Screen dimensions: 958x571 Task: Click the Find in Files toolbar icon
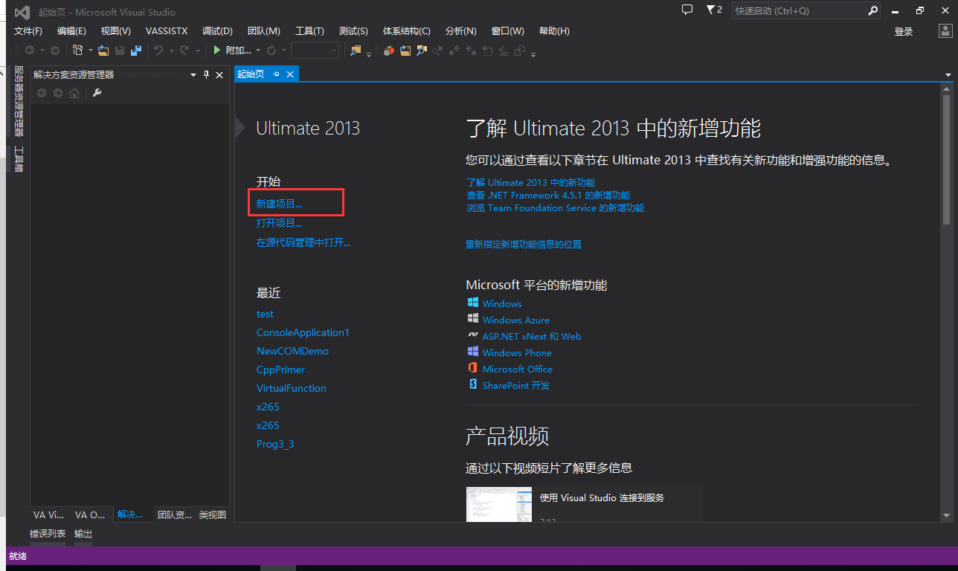pos(356,50)
